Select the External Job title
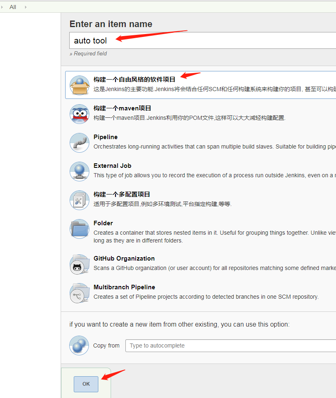This screenshot has height=398, width=336. click(112, 166)
